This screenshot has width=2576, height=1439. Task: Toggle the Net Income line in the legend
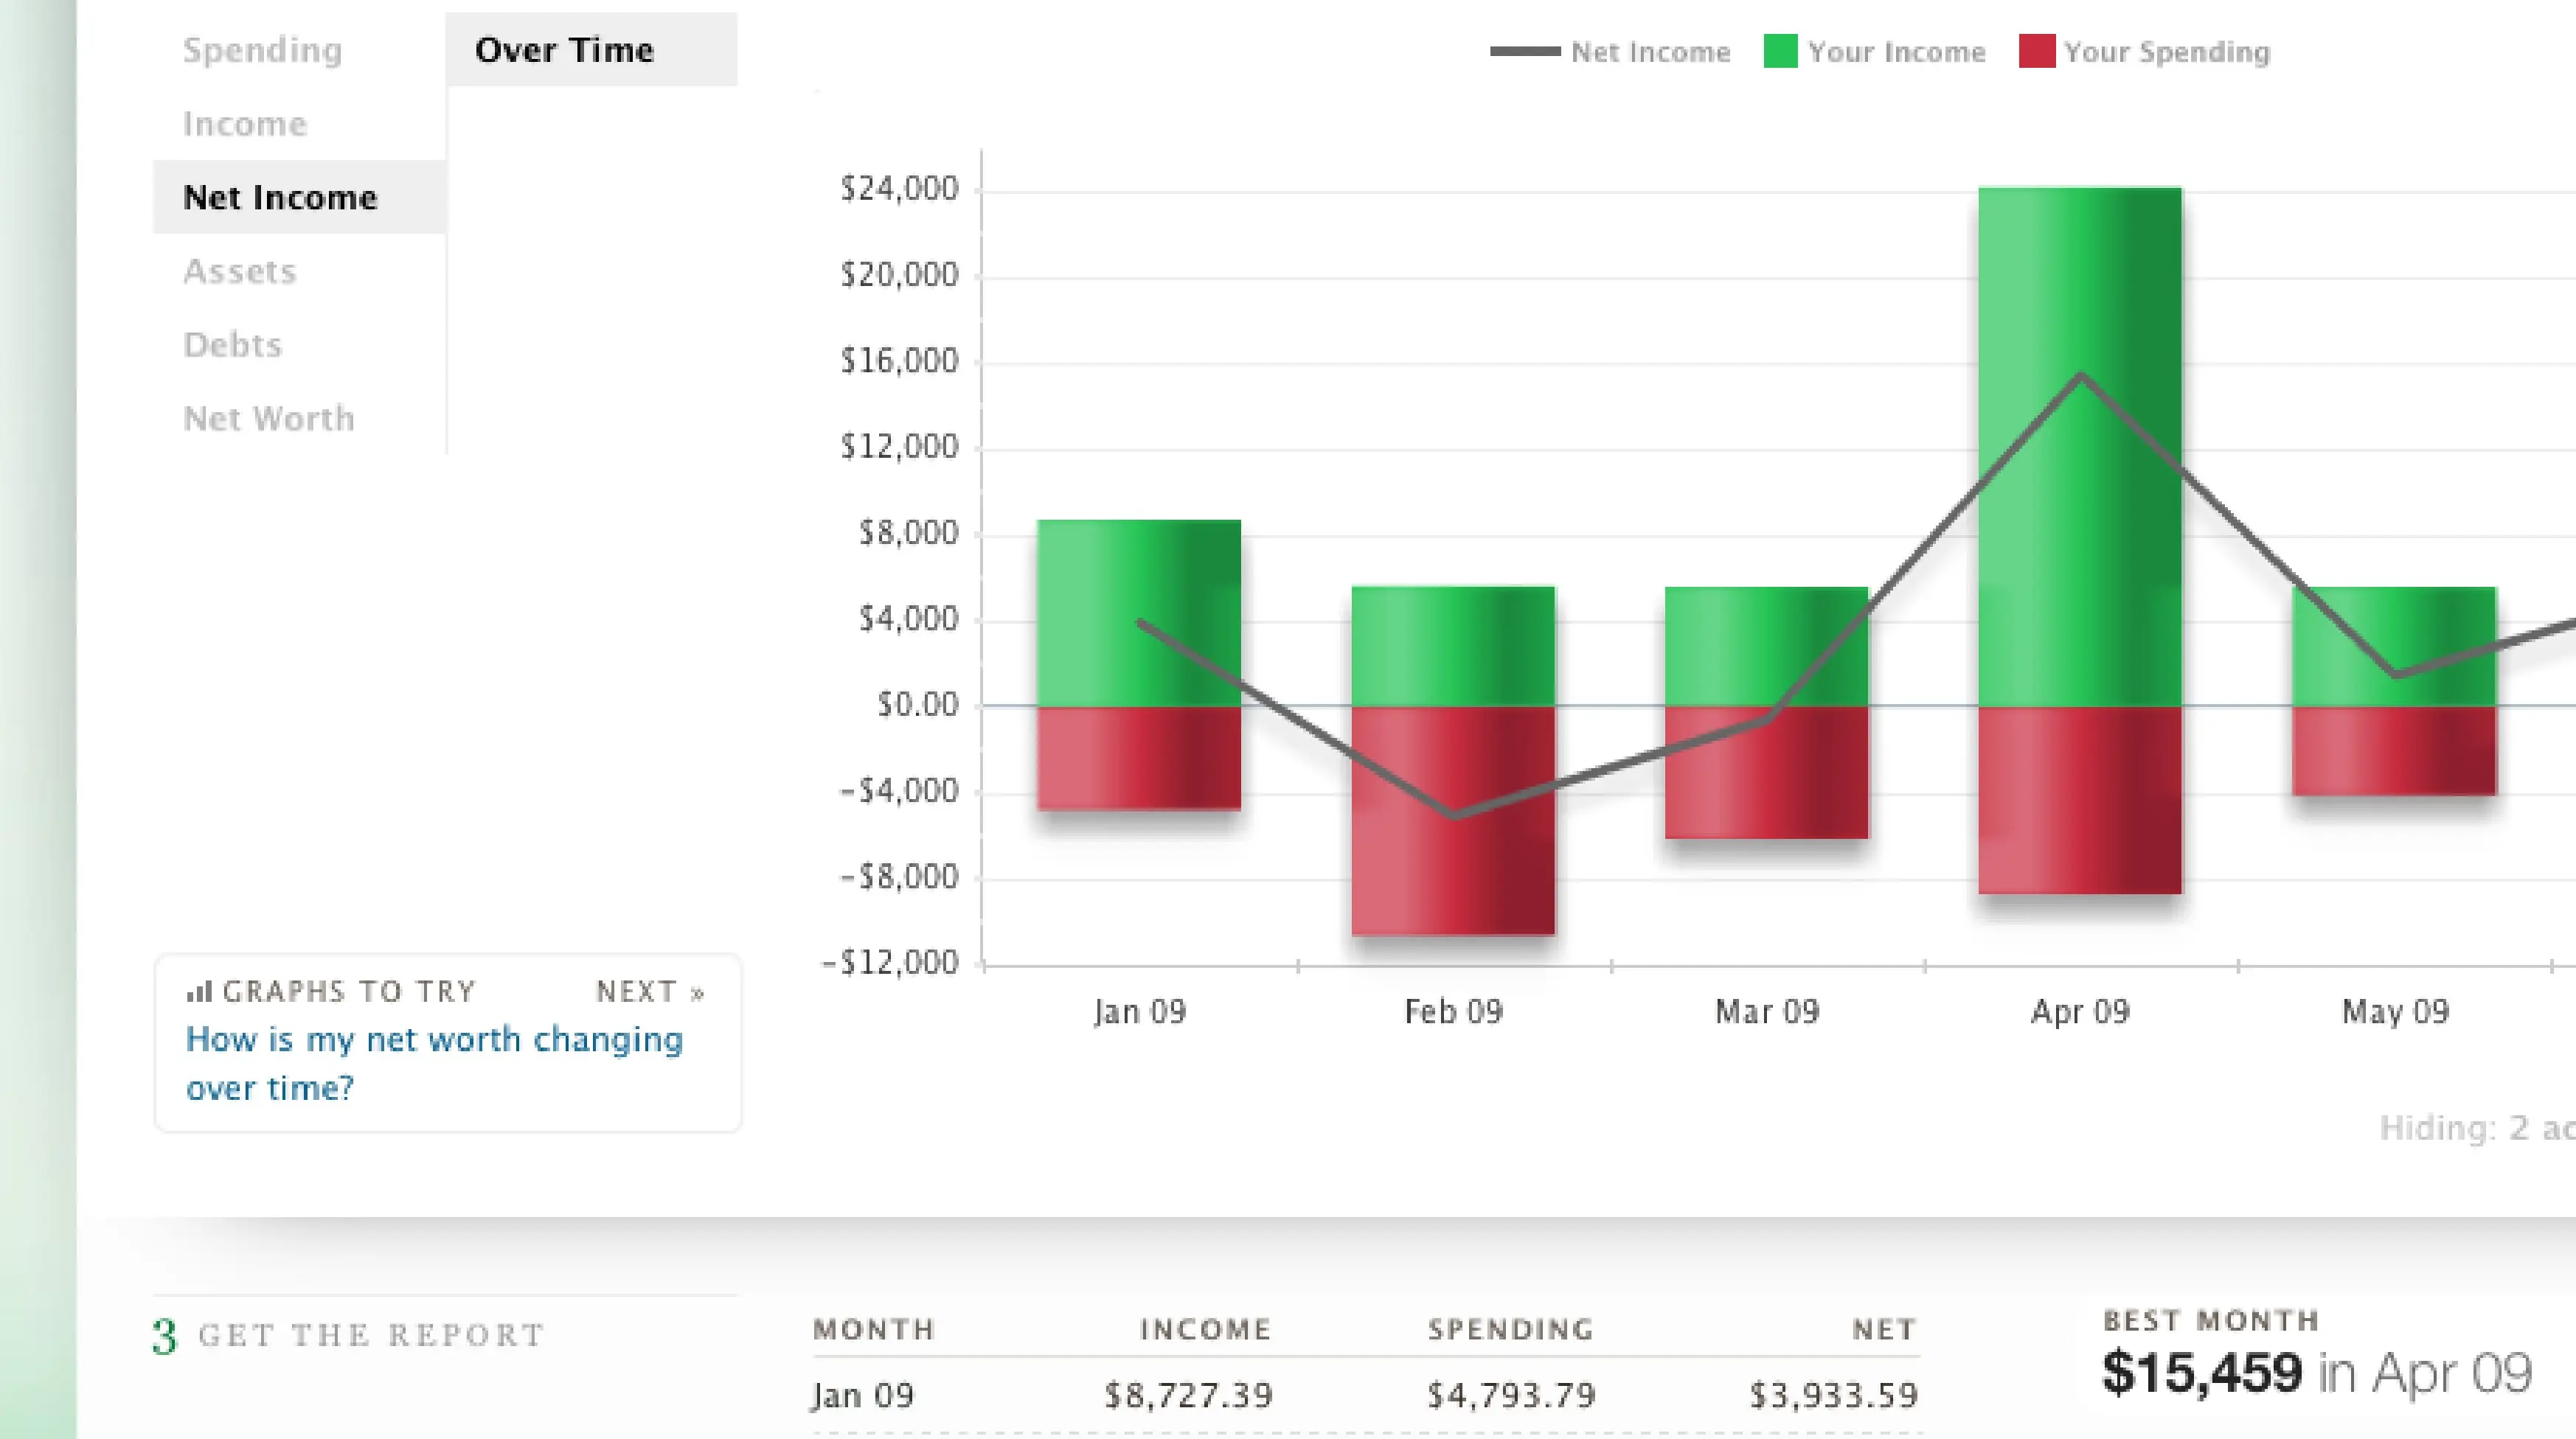click(x=1651, y=52)
